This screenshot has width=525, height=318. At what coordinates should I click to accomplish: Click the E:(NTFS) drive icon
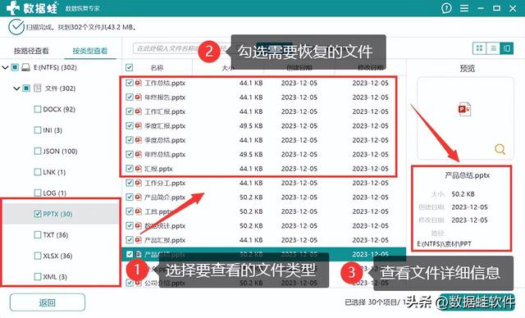point(25,67)
